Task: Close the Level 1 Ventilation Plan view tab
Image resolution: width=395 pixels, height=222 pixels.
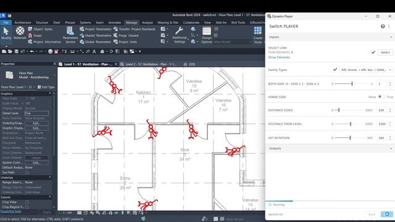Action: [x=116, y=64]
